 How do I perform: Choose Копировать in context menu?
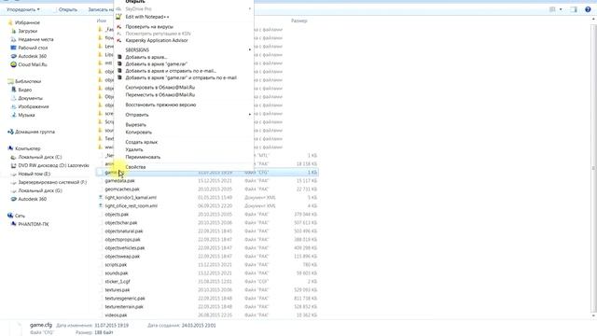point(139,133)
